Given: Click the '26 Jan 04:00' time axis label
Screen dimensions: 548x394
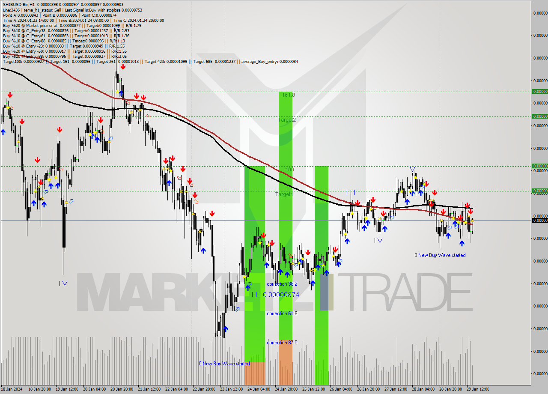Looking at the screenshot, I should pyautogui.click(x=342, y=389).
